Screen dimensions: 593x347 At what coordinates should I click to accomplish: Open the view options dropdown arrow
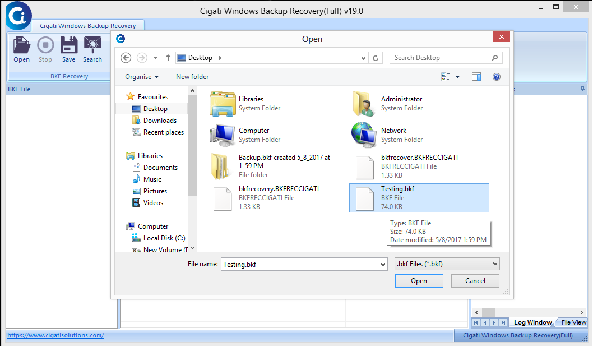point(457,77)
